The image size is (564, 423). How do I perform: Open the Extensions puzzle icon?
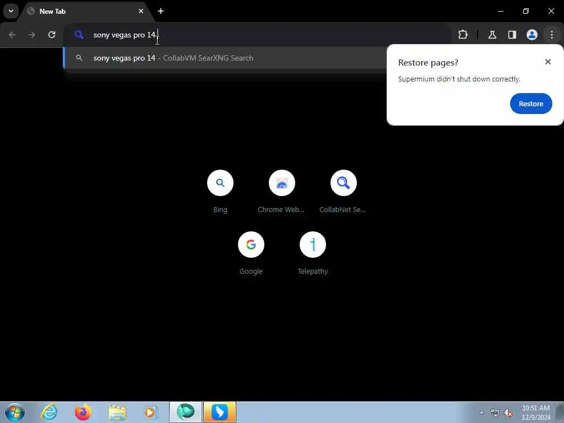click(463, 35)
